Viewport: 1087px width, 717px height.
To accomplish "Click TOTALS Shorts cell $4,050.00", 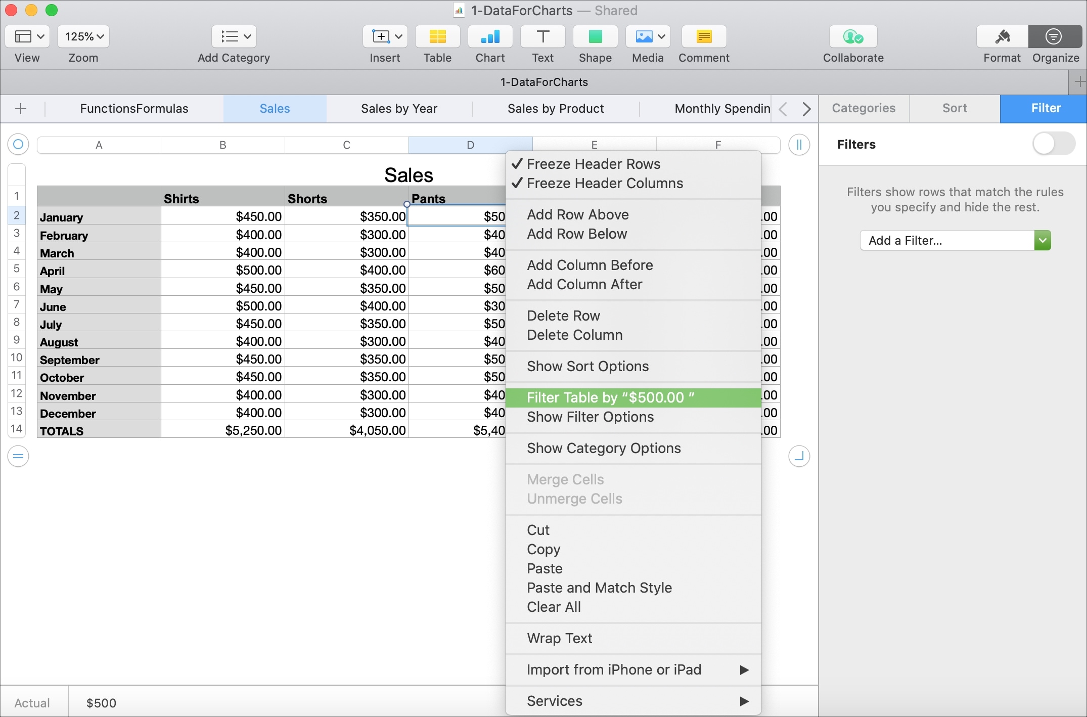I will tap(346, 430).
